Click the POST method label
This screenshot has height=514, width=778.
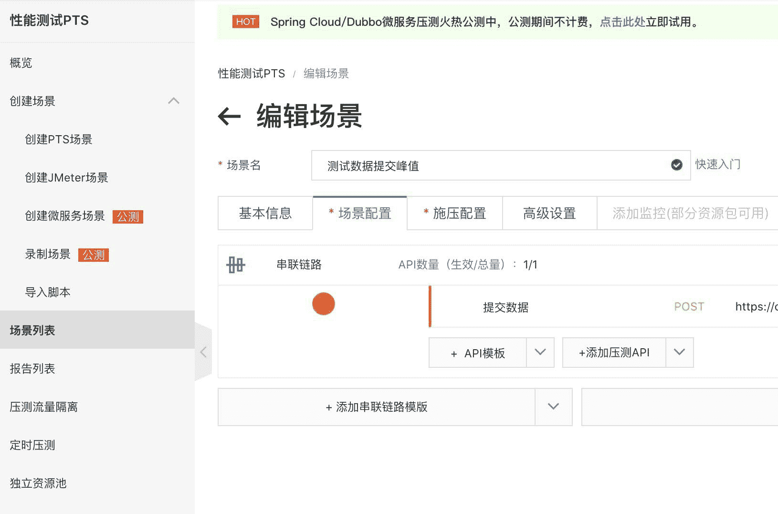[x=689, y=307]
